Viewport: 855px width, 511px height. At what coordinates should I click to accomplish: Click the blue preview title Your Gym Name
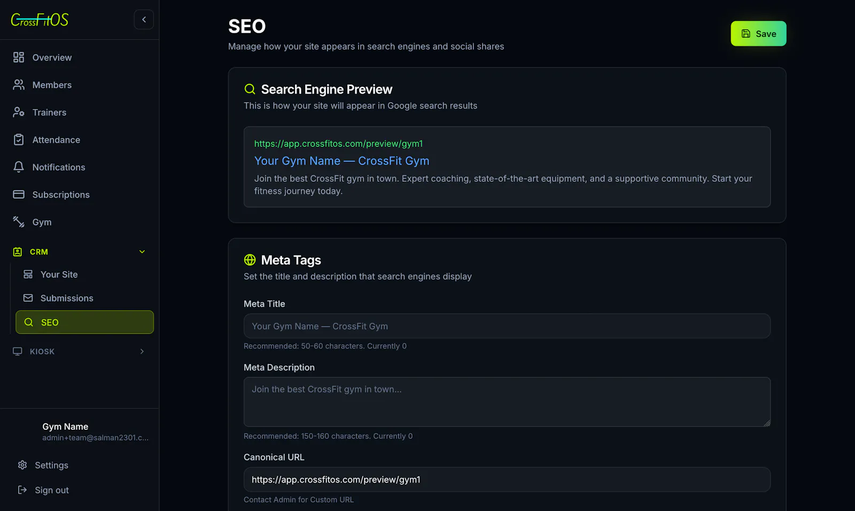(341, 161)
